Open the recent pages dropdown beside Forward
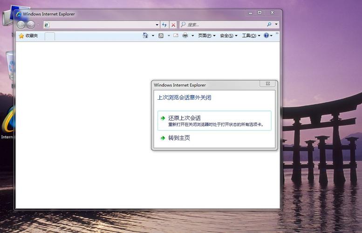This screenshot has width=362, height=233. (x=38, y=25)
